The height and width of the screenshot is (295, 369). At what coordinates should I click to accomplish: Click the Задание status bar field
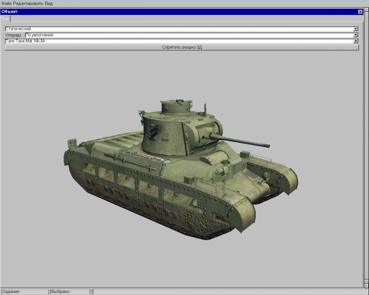[26, 291]
